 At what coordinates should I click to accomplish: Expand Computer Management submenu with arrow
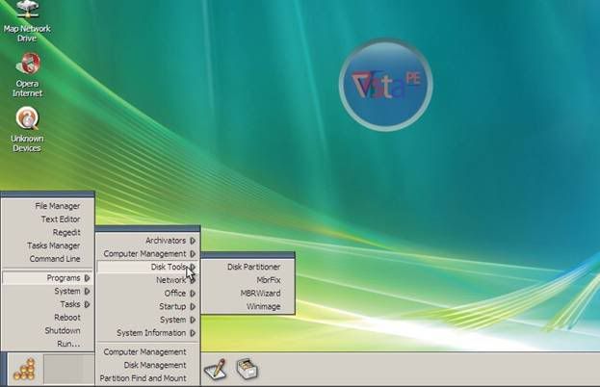pyautogui.click(x=147, y=254)
